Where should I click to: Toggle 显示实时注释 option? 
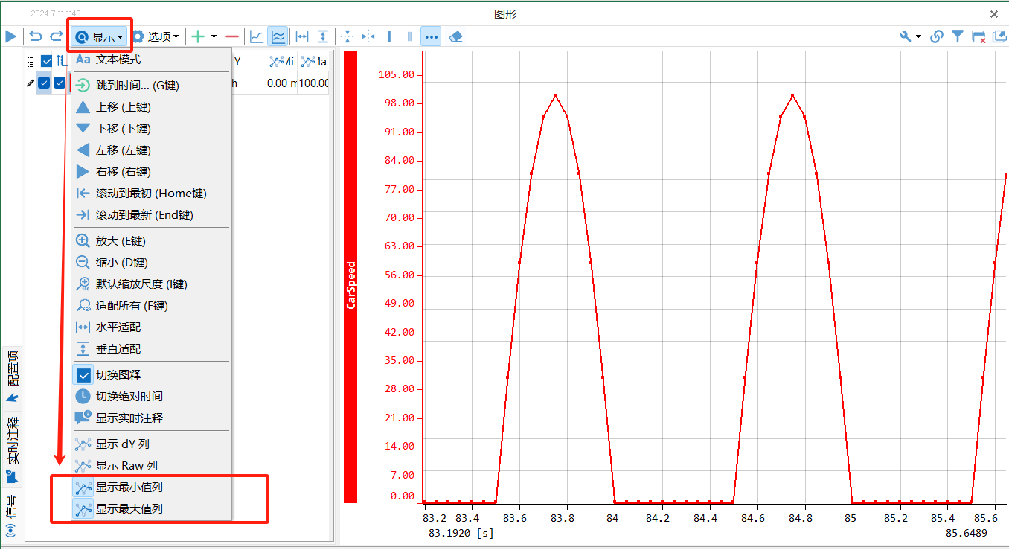click(x=151, y=418)
